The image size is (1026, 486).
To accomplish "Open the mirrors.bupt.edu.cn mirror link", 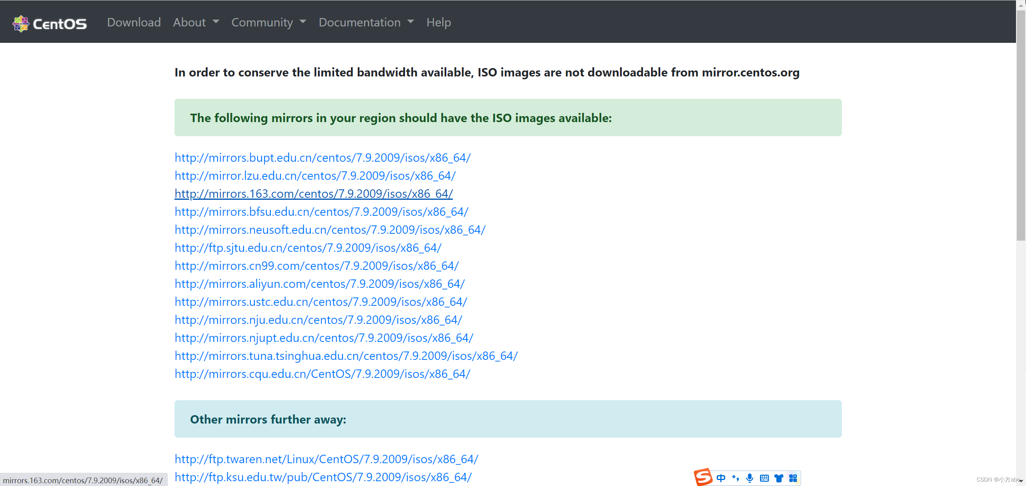I will 323,158.
